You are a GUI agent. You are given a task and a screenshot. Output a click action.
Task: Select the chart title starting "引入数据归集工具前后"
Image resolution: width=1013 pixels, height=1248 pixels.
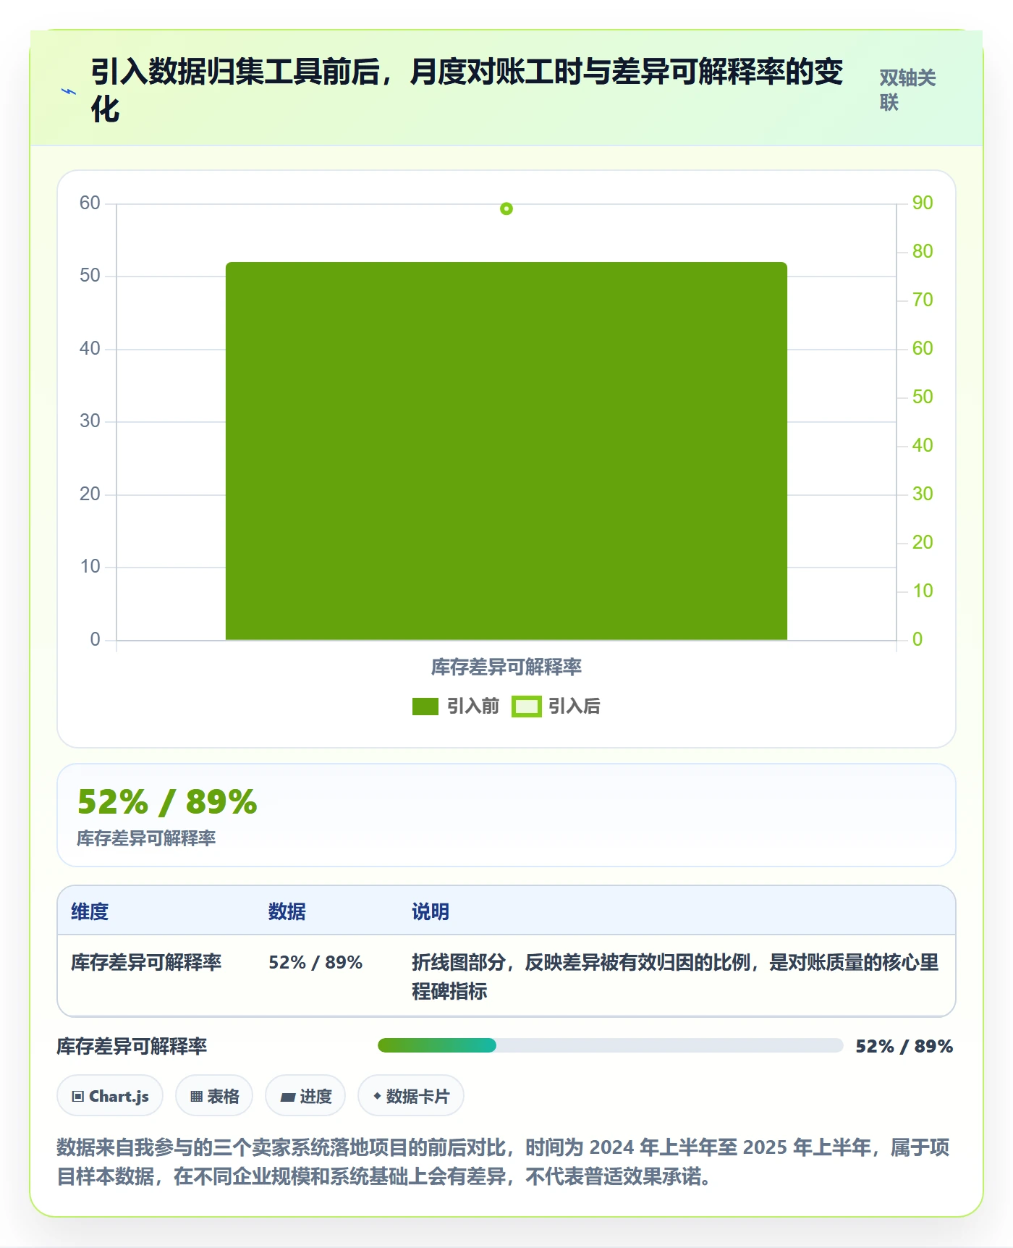(x=467, y=90)
